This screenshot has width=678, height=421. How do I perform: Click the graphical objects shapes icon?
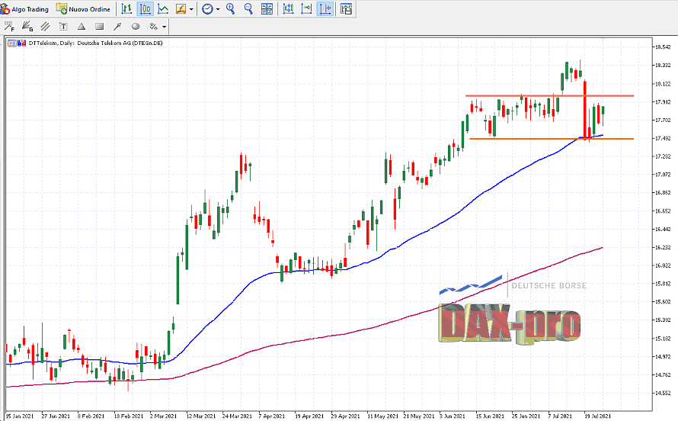(153, 27)
